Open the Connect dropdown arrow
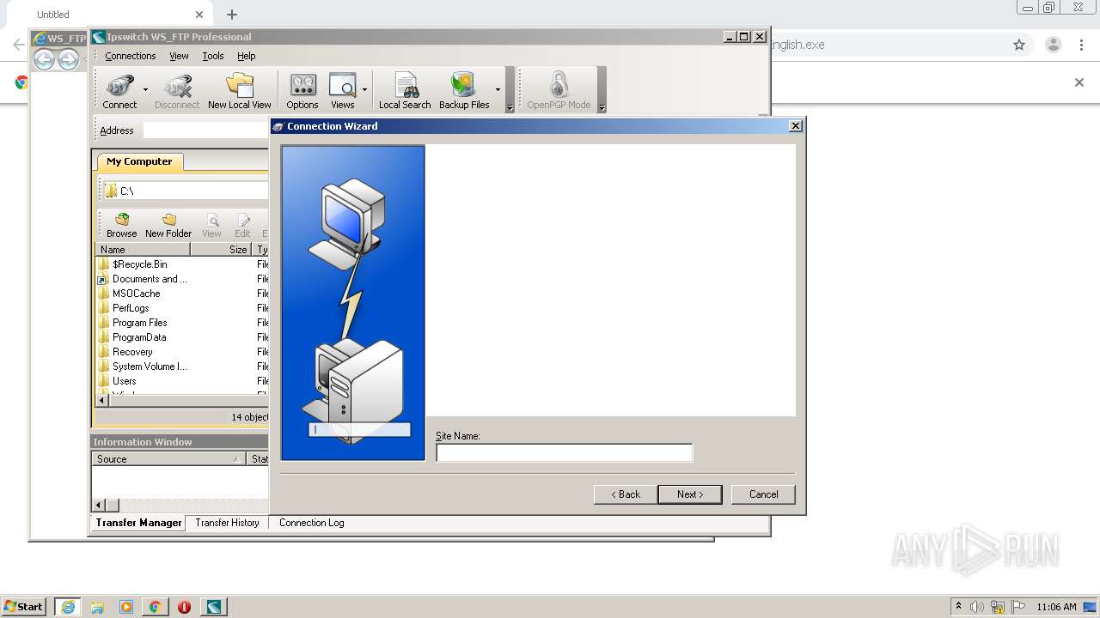This screenshot has height=618, width=1100. pos(145,89)
